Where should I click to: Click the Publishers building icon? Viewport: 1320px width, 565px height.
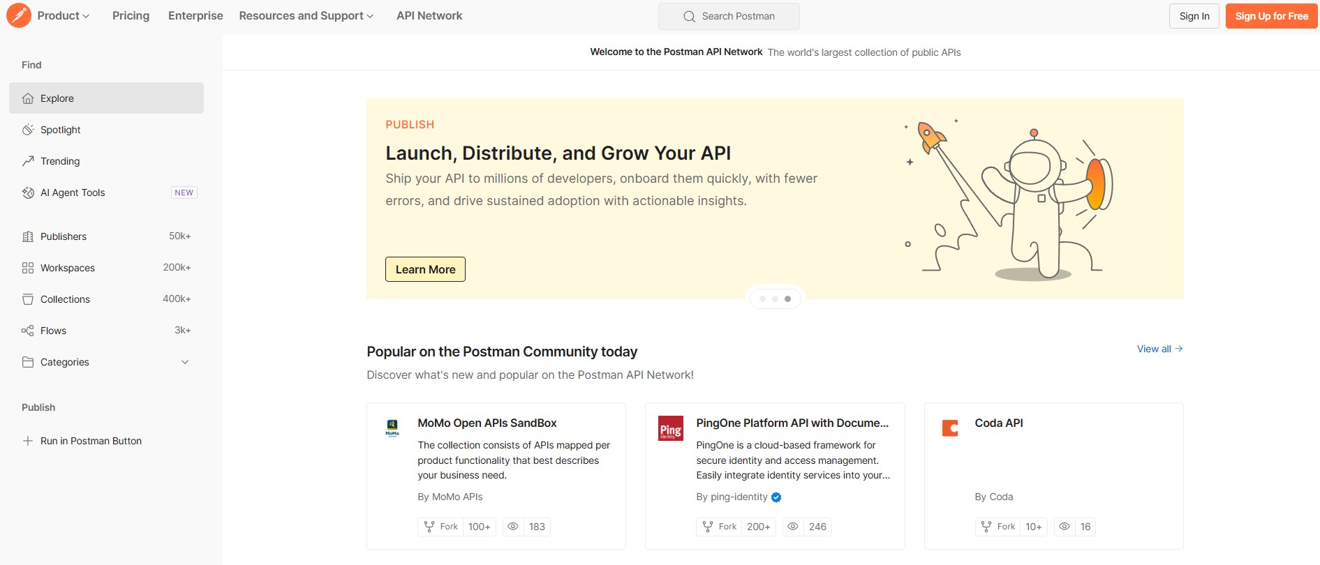pos(28,236)
